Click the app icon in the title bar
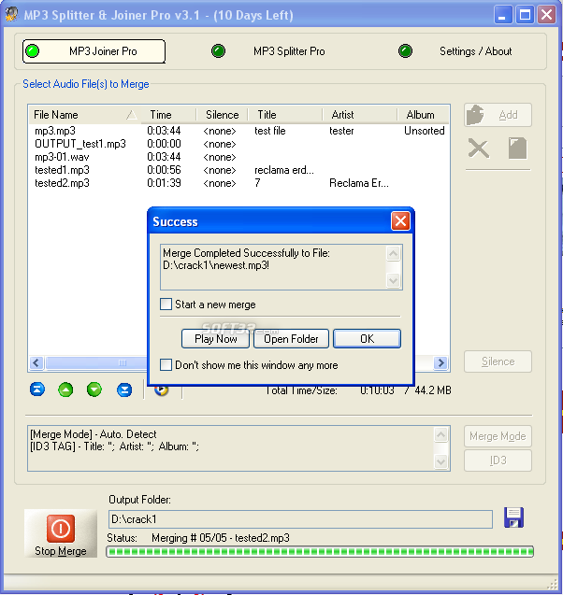The height and width of the screenshot is (595, 563). coord(11,14)
